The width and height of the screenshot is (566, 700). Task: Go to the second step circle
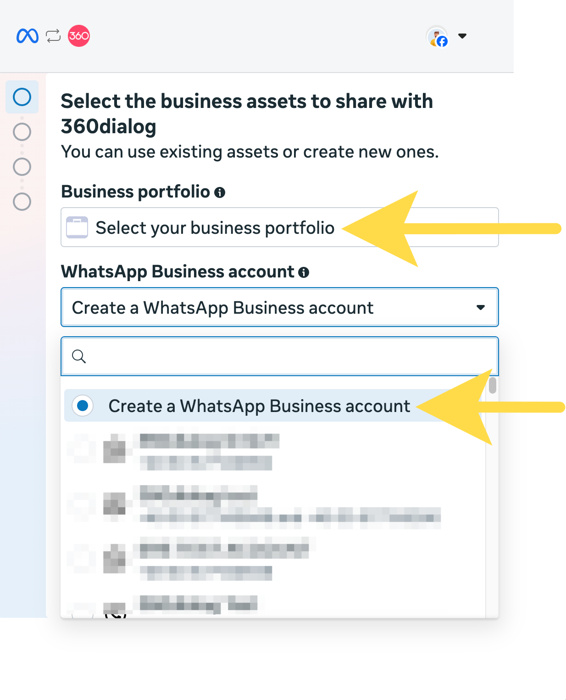coord(22,132)
